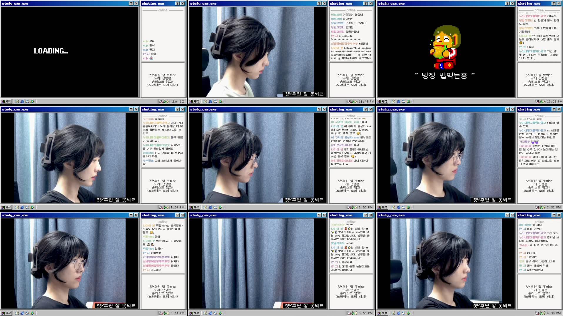Launch Internet Explorer from the quick launch bar

pyautogui.click(x=22, y=101)
